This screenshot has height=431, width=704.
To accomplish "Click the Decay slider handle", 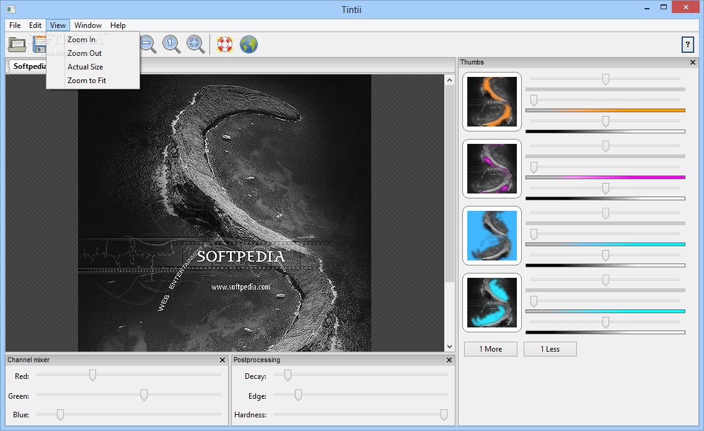I will tap(288, 375).
